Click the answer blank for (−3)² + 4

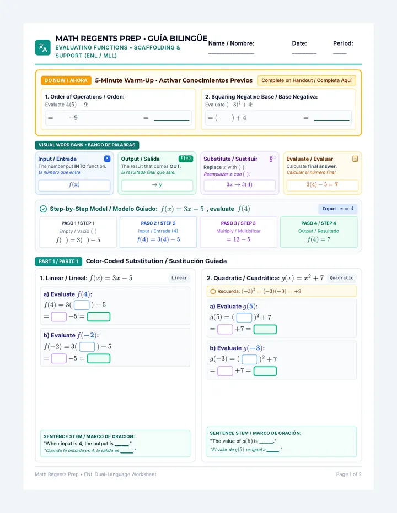click(332, 120)
